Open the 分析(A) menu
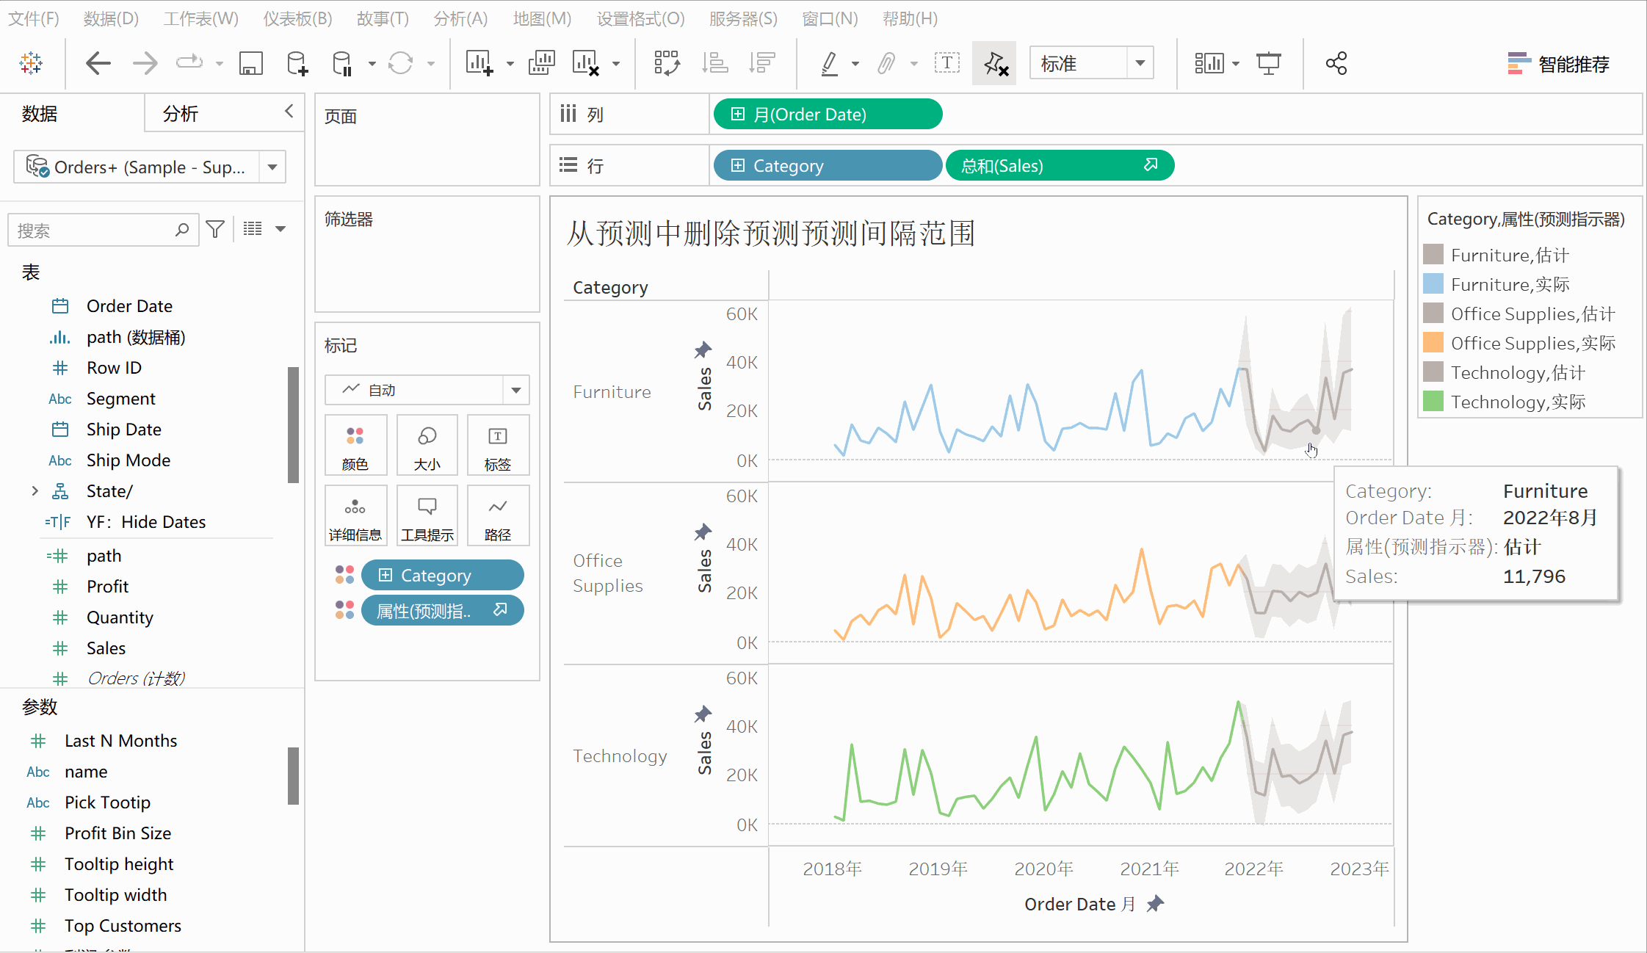 pyautogui.click(x=460, y=18)
